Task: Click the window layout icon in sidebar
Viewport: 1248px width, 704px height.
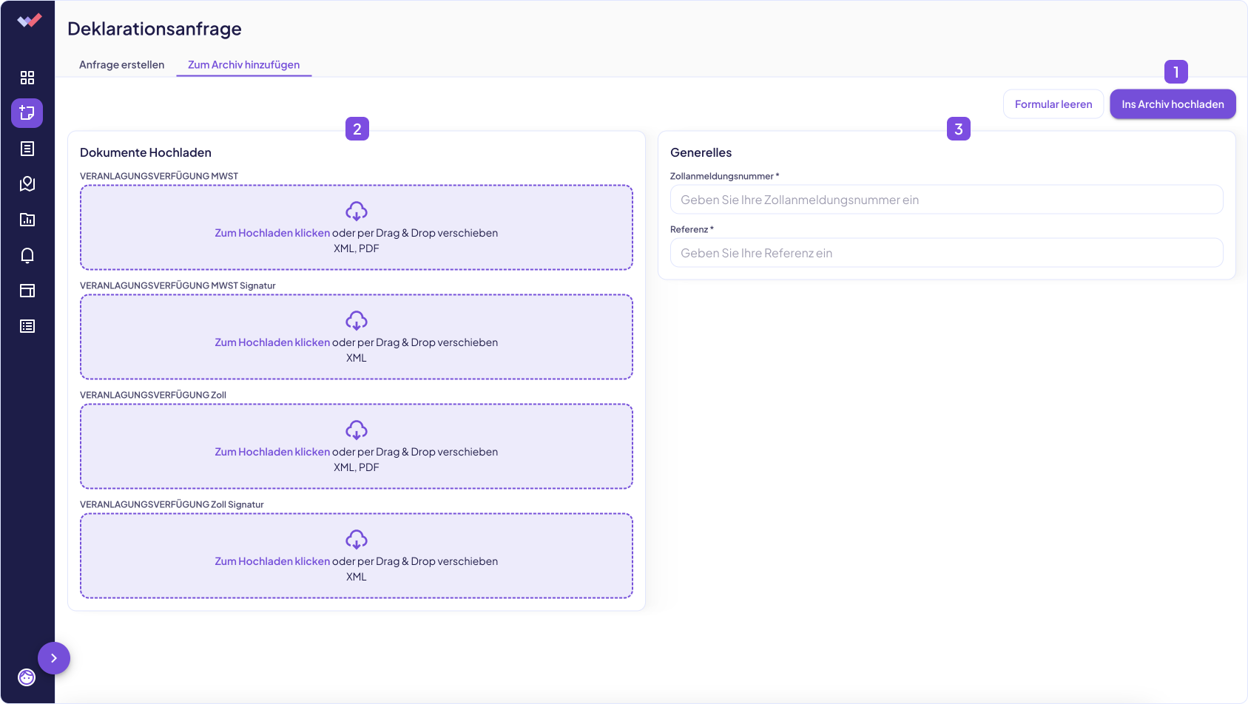Action: pos(27,291)
